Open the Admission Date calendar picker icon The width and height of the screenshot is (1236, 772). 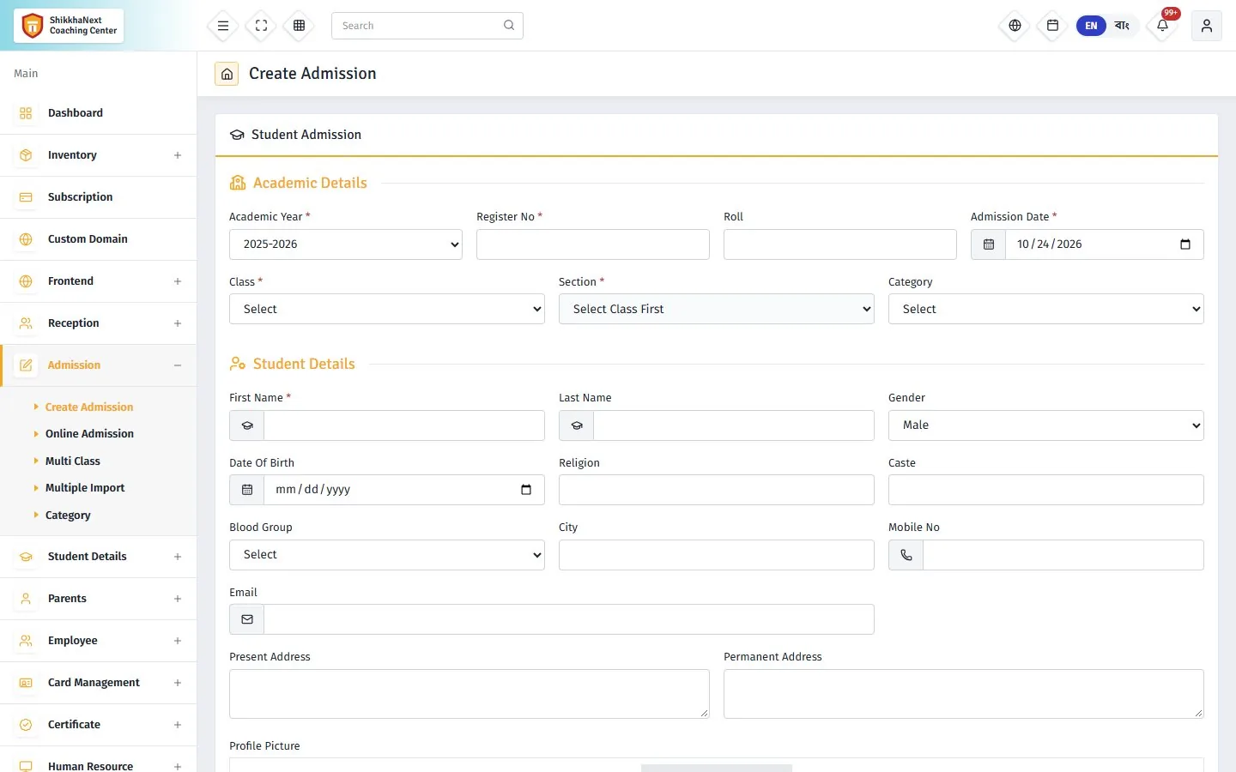(x=1185, y=244)
